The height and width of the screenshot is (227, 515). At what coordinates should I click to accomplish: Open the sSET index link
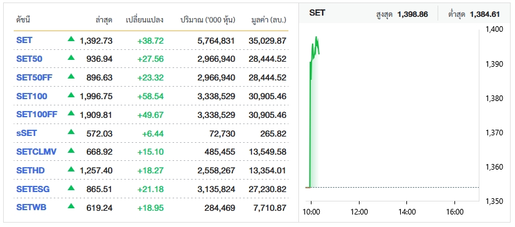pos(27,133)
